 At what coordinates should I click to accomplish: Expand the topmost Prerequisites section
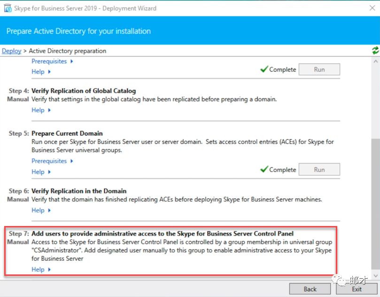click(52, 61)
